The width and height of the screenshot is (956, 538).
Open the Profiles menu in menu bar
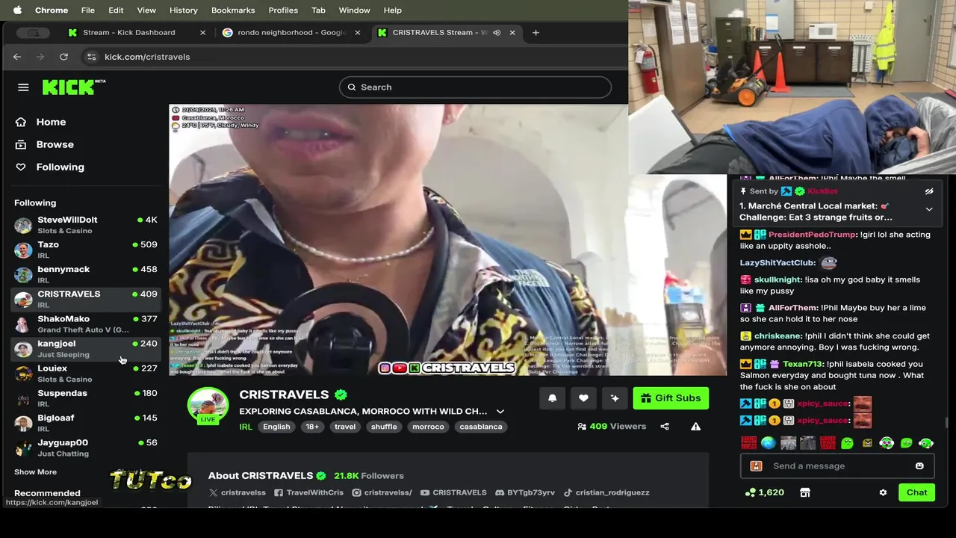click(283, 10)
